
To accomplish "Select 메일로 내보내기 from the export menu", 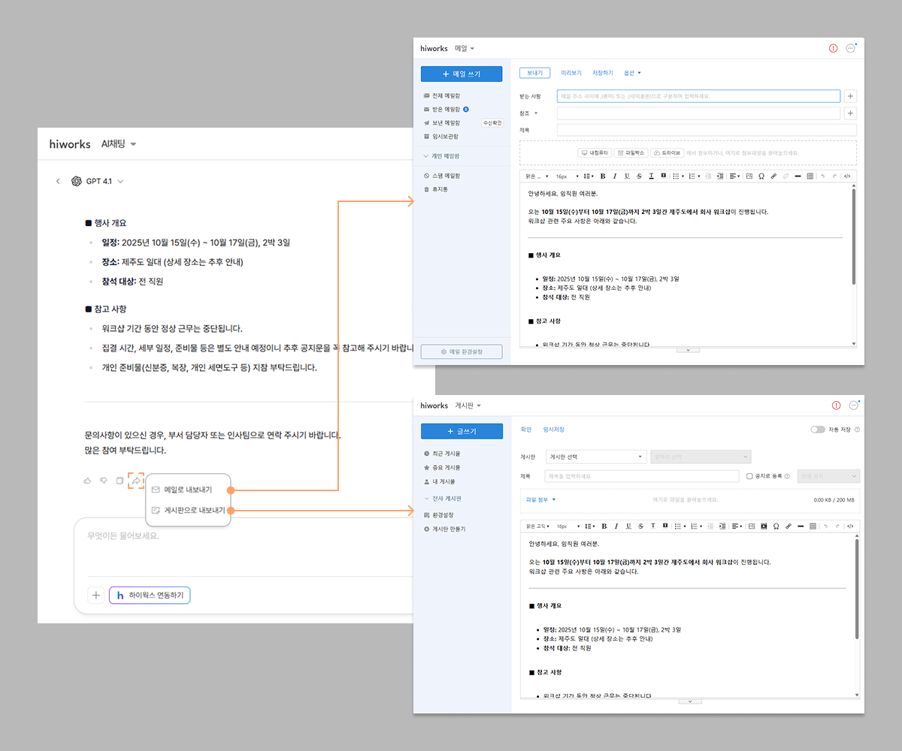I will point(188,490).
